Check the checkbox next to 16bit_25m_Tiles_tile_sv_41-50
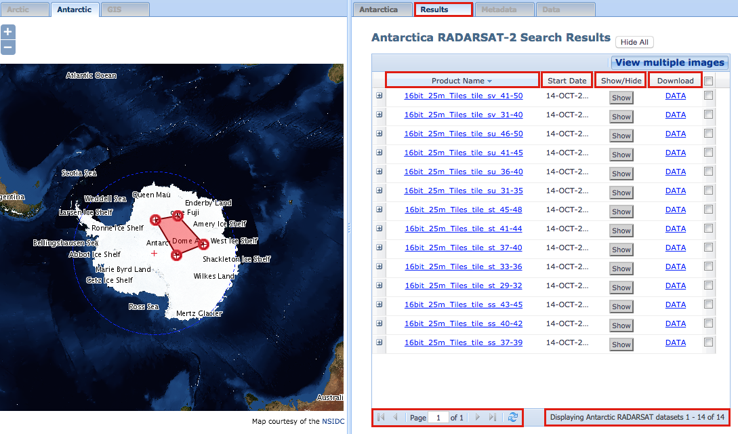Viewport: 738px width, 434px height. 709,97
